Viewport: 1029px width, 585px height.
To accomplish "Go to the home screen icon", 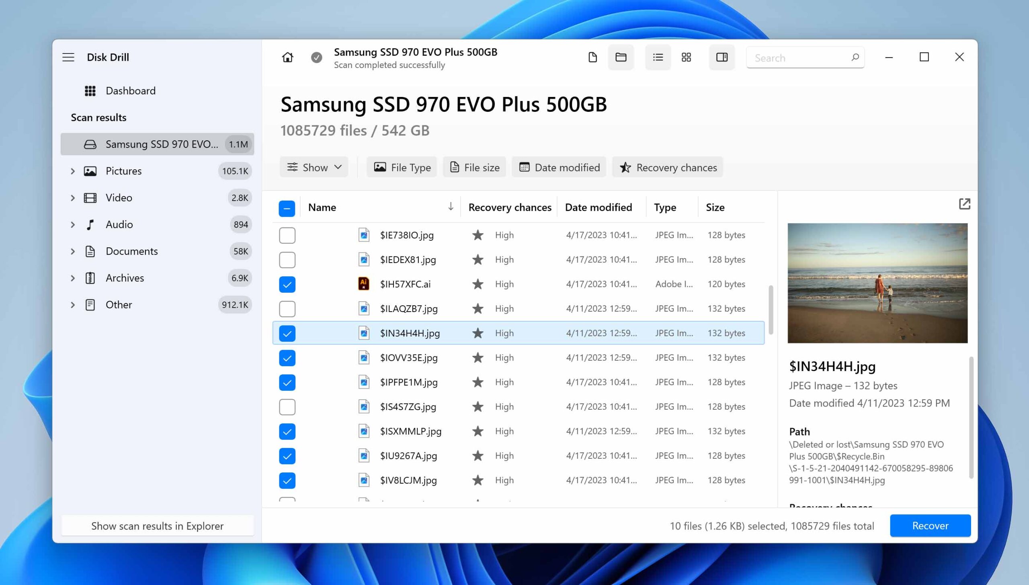I will coord(287,57).
